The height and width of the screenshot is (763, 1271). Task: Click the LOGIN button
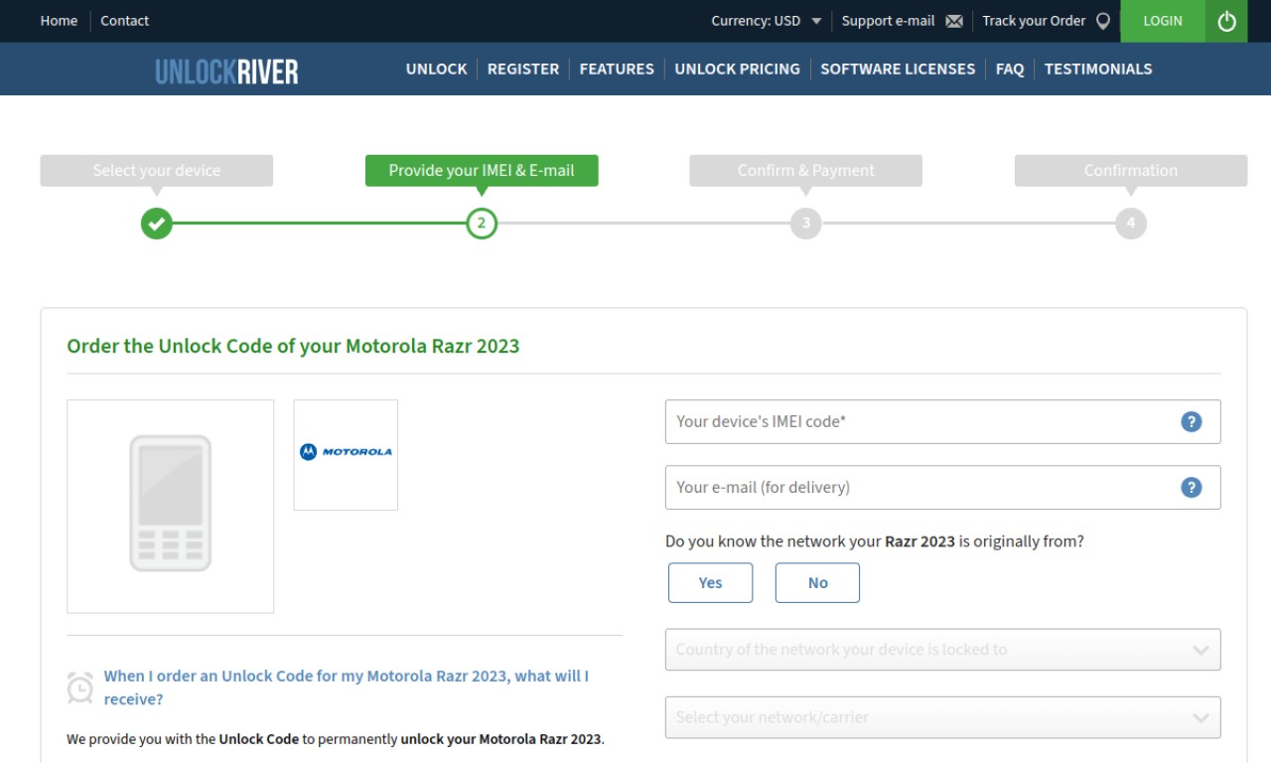[x=1163, y=21]
